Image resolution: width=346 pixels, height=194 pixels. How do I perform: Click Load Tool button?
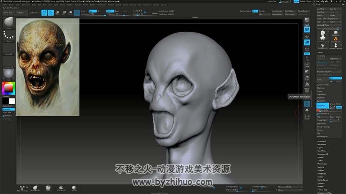[323, 9]
